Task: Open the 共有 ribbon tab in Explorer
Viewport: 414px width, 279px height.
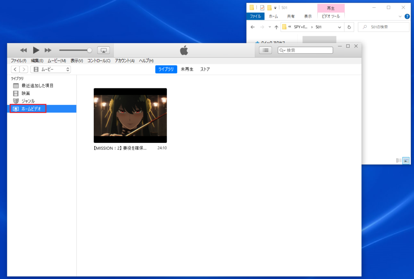Action: (x=291, y=16)
